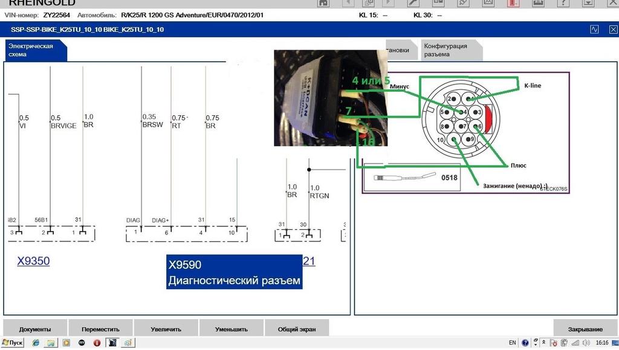Image resolution: width=619 pixels, height=350 pixels.
Task: Open the X9350 connector link
Action: [x=33, y=261]
